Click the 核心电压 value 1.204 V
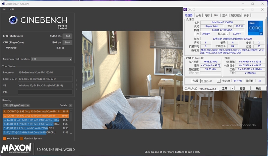This screenshot has height=156, width=268. coord(237,34)
